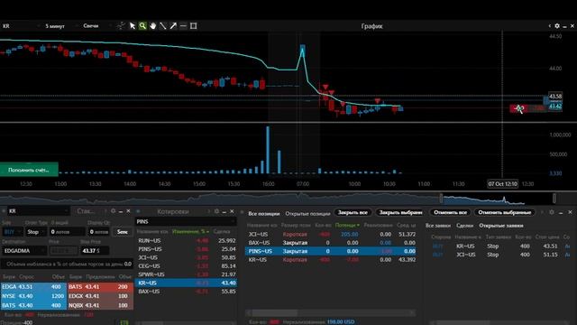Open gear settings in the Котировки panel
Image resolution: width=577 pixels, height=325 pixels.
click(x=216, y=211)
